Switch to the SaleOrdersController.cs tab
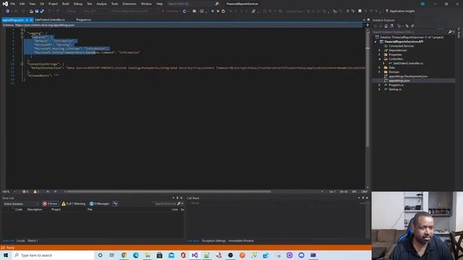This screenshot has width=463, height=260. click(x=50, y=19)
